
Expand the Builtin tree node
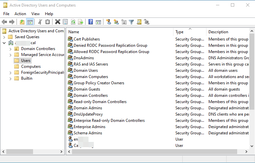pos(10,78)
